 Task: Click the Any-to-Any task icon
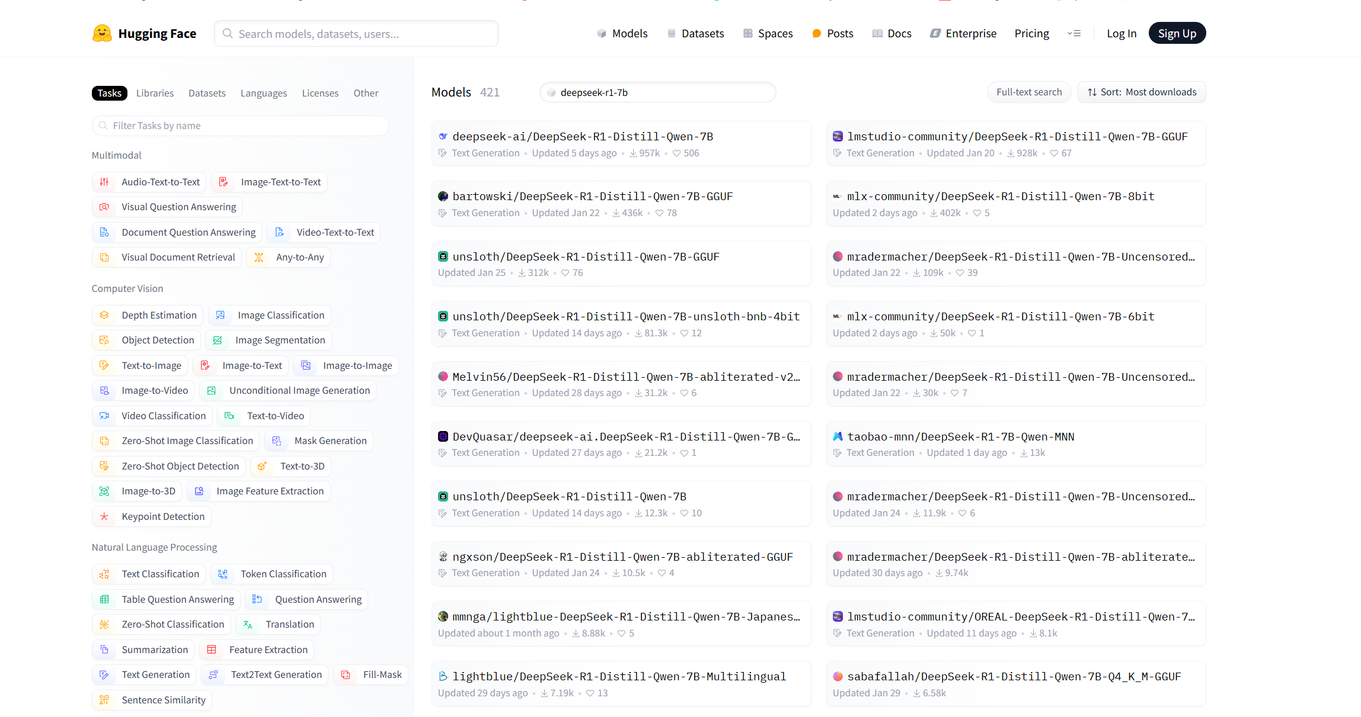(x=259, y=257)
